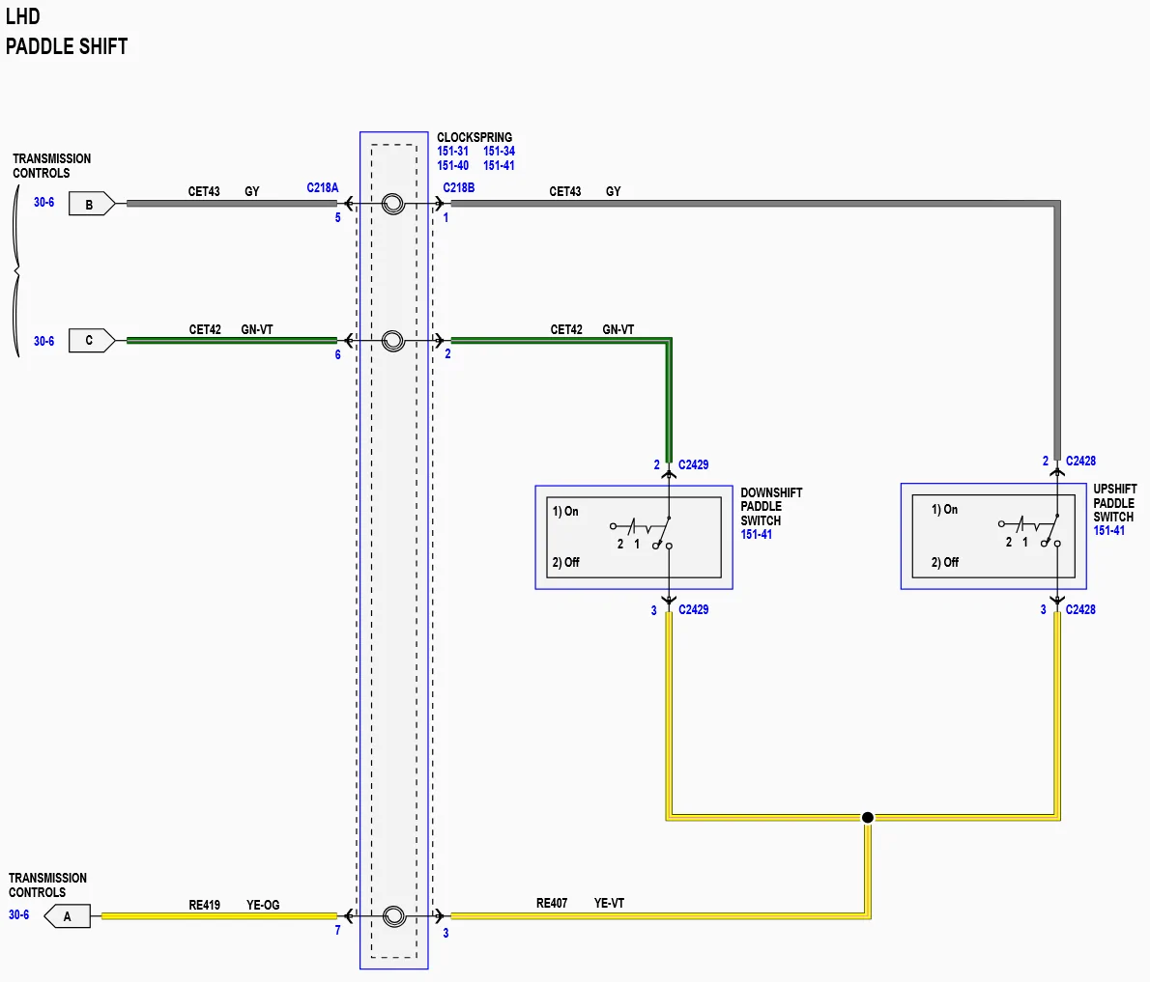Click pin number 1 under C218B
Image resolution: width=1150 pixels, height=982 pixels.
coord(446,217)
